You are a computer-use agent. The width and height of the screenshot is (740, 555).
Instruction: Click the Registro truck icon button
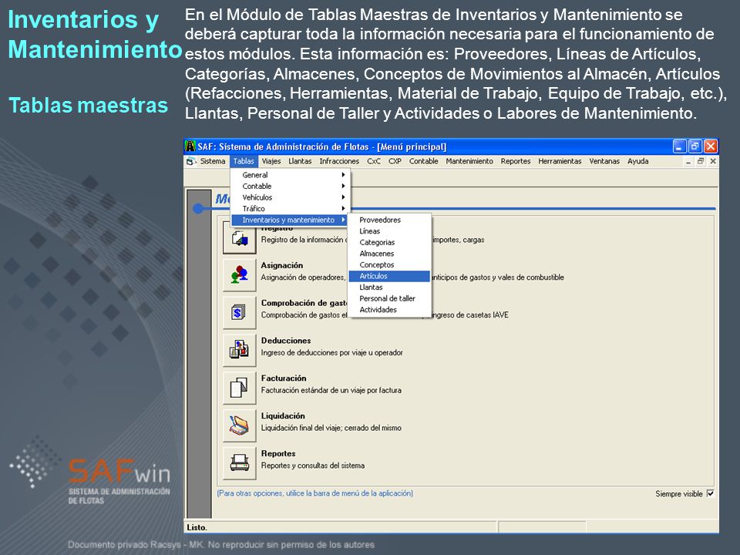239,237
